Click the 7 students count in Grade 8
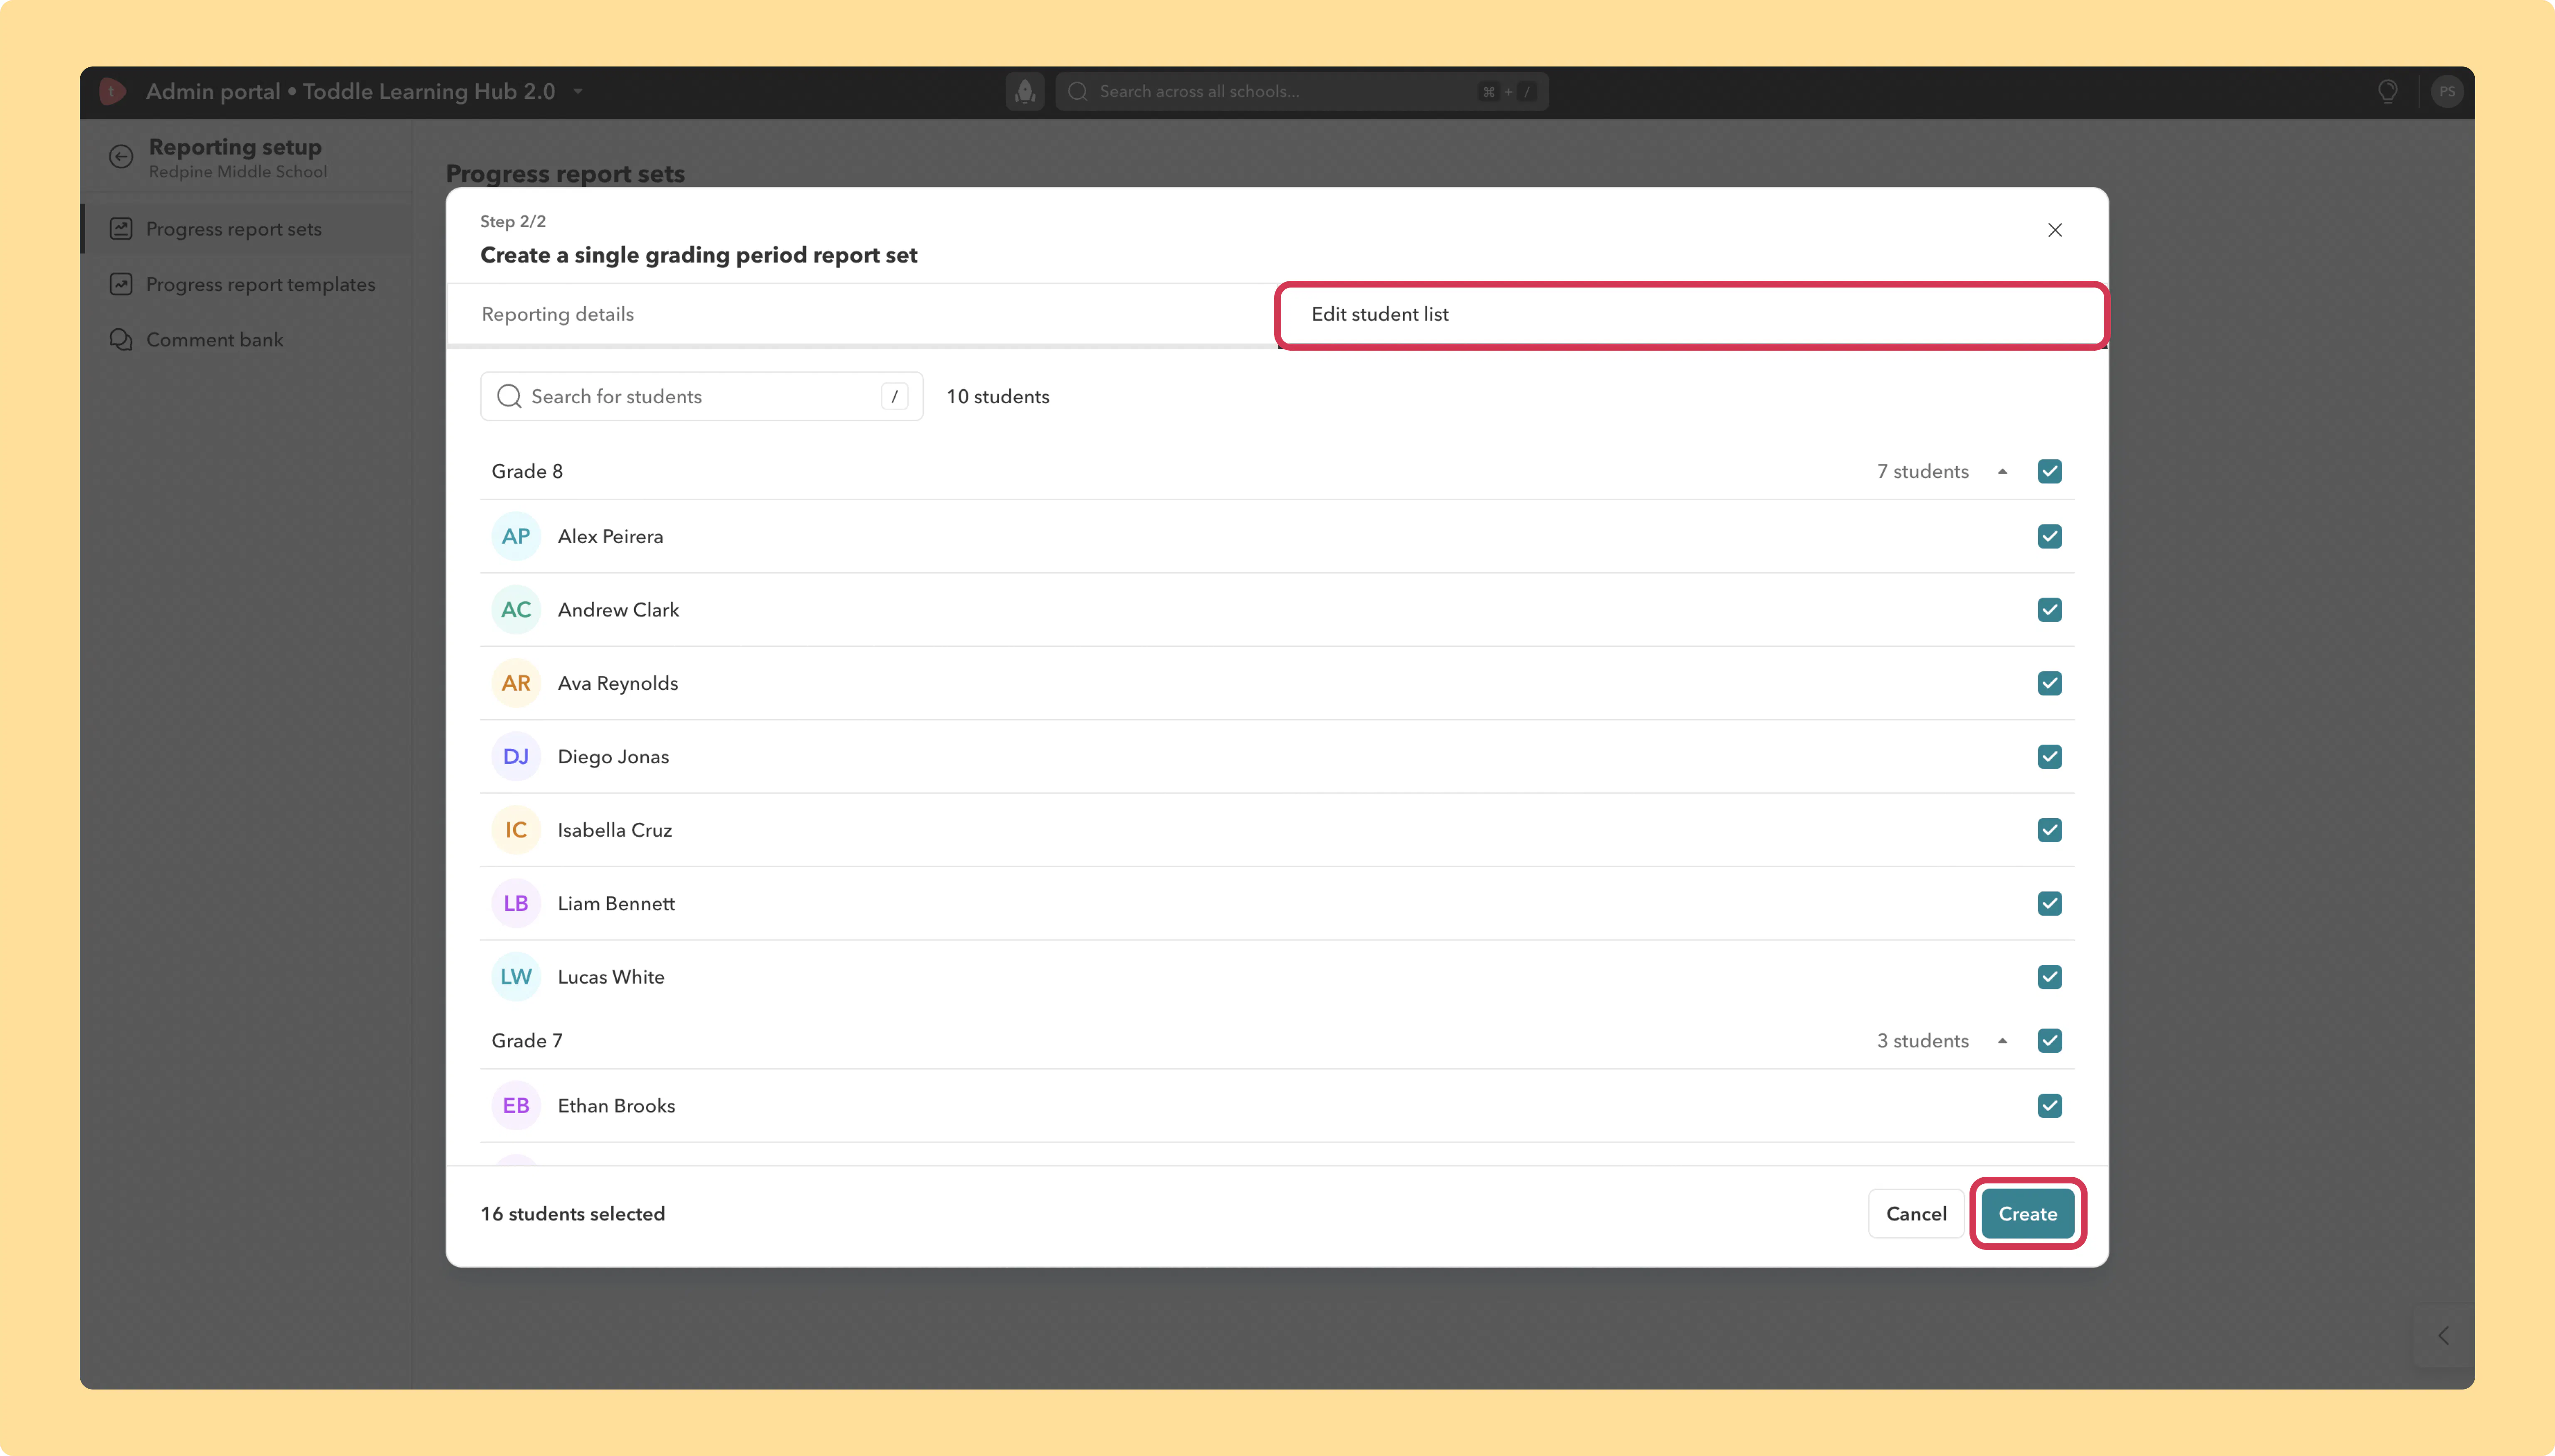This screenshot has width=2555, height=1456. (x=1922, y=472)
